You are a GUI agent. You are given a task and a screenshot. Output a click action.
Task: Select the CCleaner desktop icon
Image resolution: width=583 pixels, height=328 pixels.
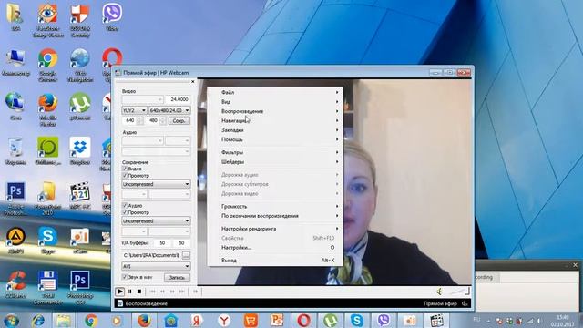coord(15,285)
